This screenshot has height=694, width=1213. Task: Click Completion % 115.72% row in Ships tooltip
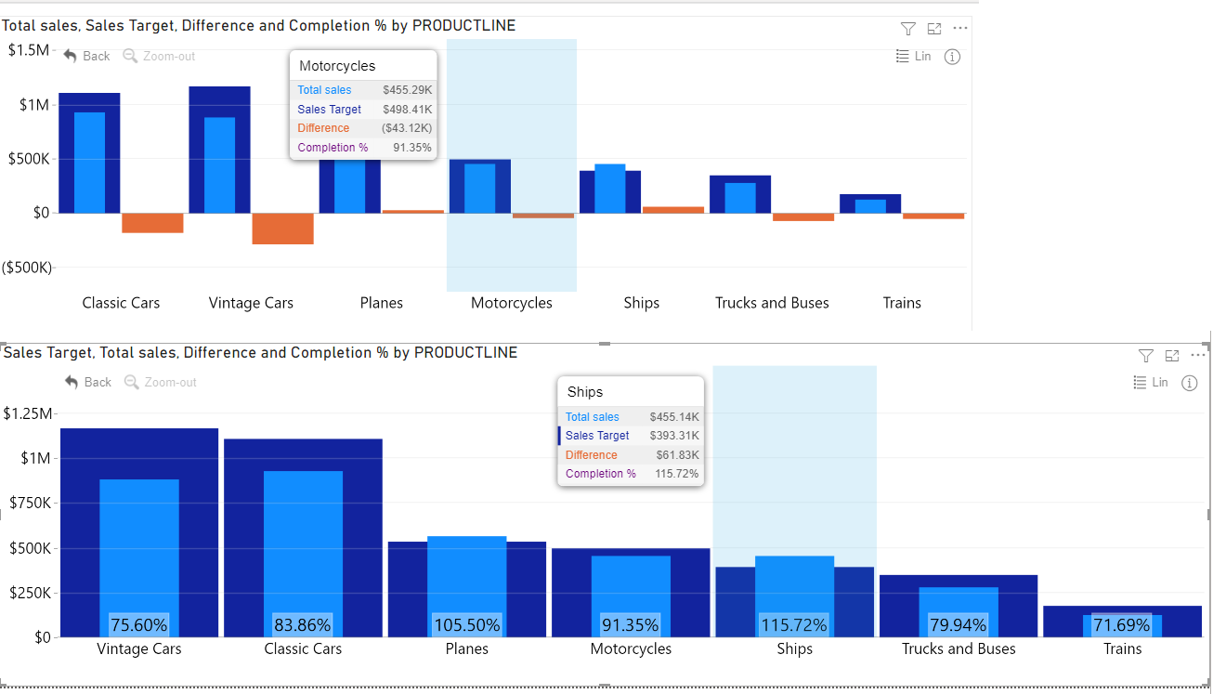[x=632, y=474]
